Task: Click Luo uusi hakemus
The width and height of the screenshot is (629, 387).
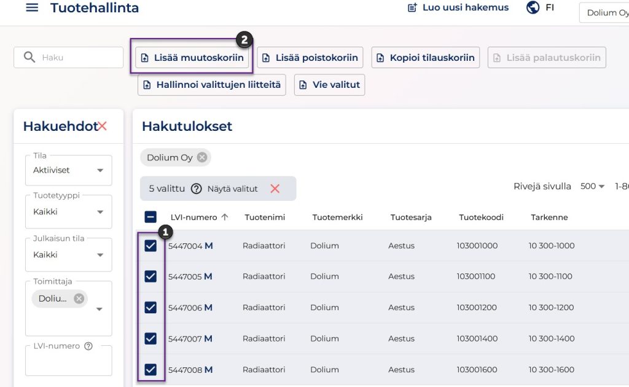Action: pyautogui.click(x=458, y=8)
